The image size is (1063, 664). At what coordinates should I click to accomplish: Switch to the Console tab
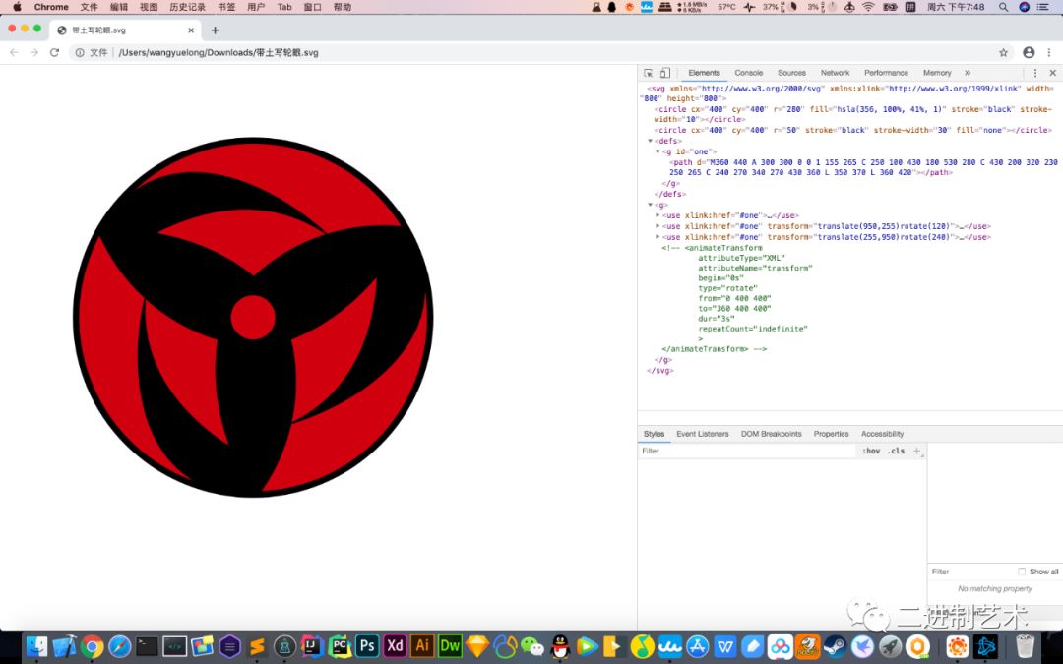[748, 73]
